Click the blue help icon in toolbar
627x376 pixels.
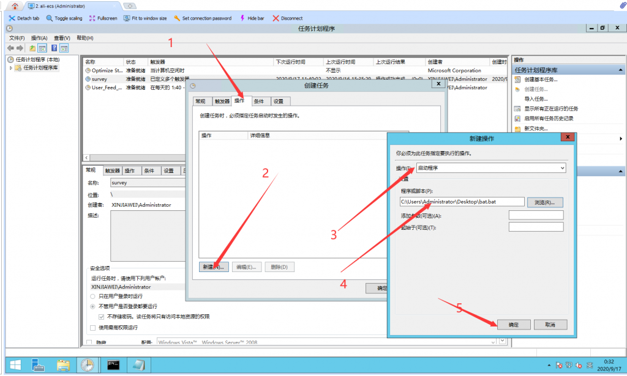[x=54, y=48]
